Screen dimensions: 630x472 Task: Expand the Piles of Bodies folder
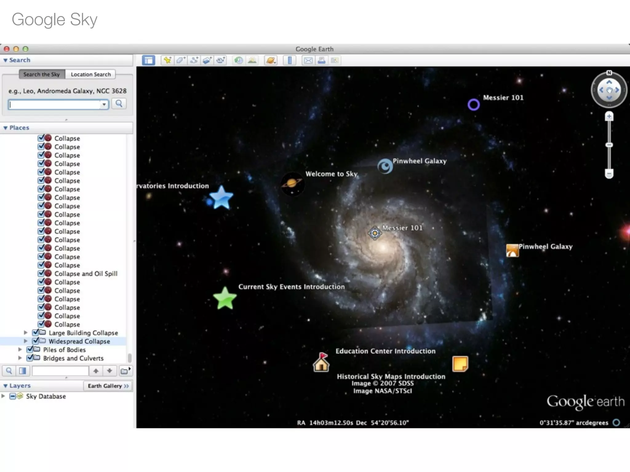coord(20,350)
